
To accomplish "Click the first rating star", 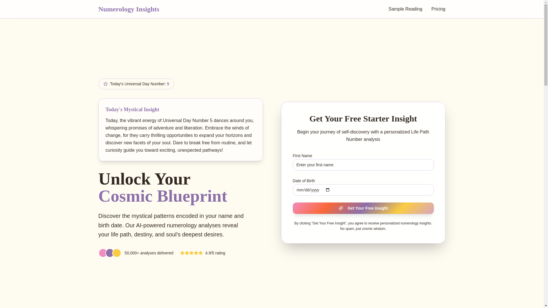I will point(182,253).
